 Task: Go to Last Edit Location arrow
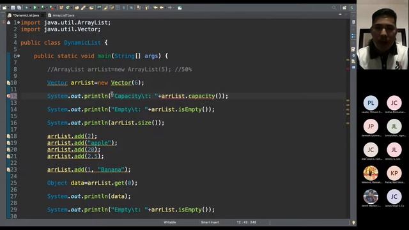pyautogui.click(x=155, y=8)
